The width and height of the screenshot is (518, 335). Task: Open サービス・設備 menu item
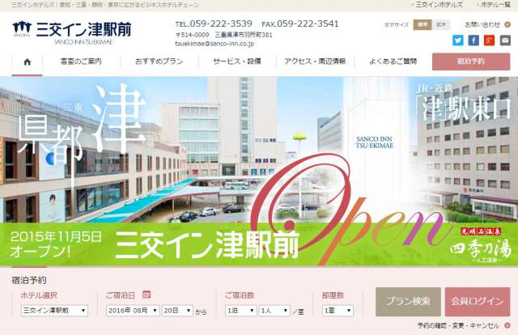click(x=237, y=61)
